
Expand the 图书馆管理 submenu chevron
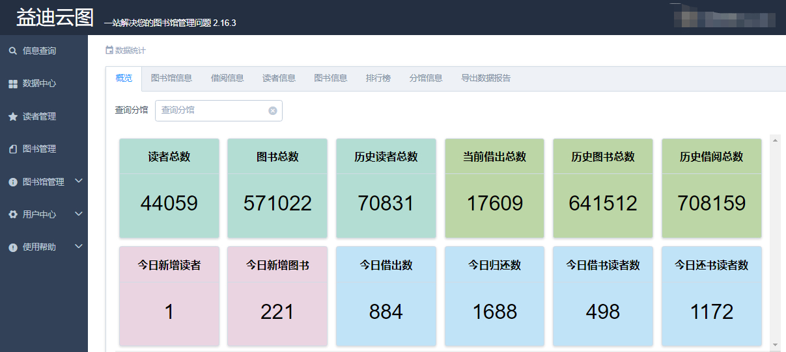pyautogui.click(x=79, y=181)
